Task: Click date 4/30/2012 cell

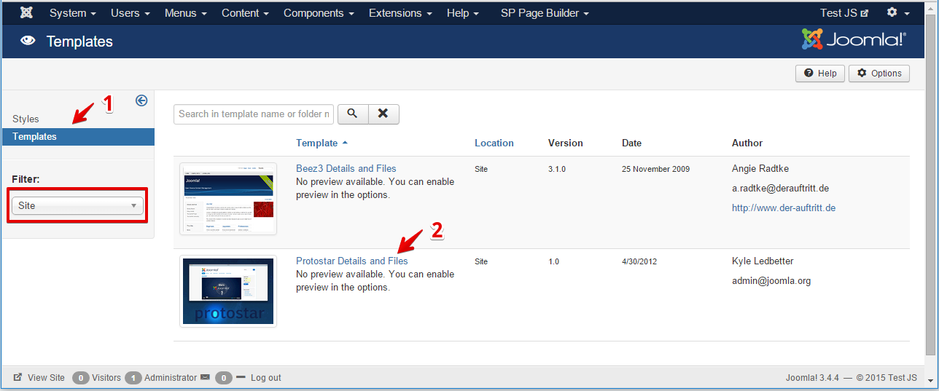Action: click(x=639, y=261)
